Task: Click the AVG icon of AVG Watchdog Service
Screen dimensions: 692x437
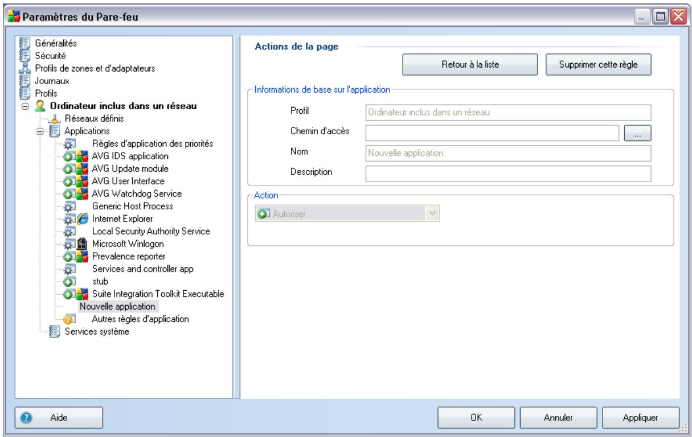Action: (x=83, y=193)
